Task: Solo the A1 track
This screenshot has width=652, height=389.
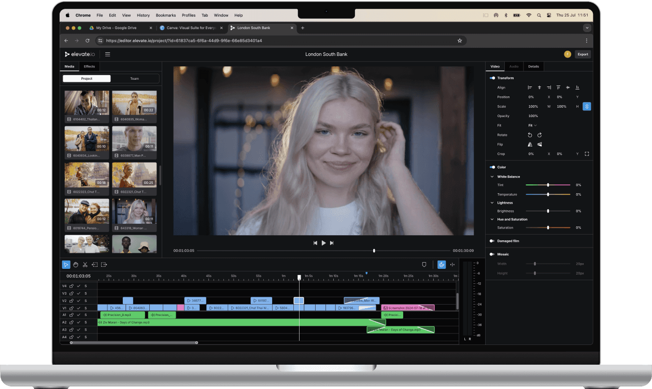Action: pos(86,315)
